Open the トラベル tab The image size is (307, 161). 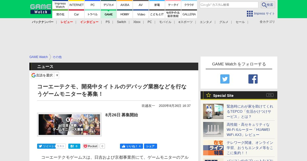click(93, 14)
